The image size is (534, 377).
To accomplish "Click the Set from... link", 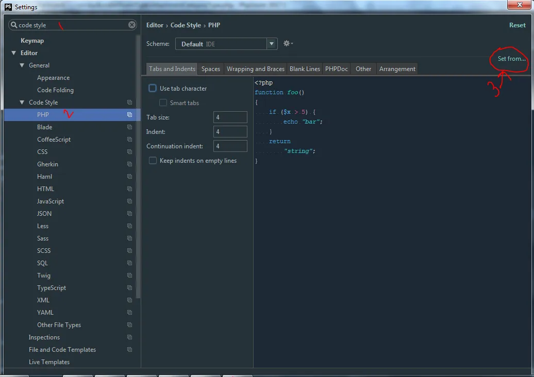I will tap(511, 59).
